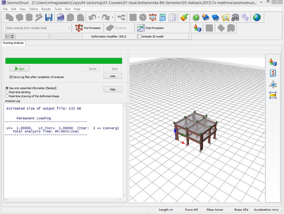284x214 pixels.
Task: Click the greyed-out New file icon
Action: [9, 17]
